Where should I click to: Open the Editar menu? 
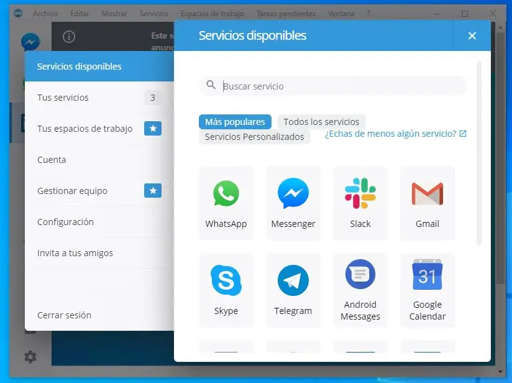[x=80, y=14]
